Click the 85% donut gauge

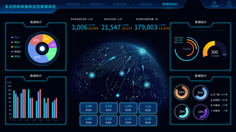181,92
